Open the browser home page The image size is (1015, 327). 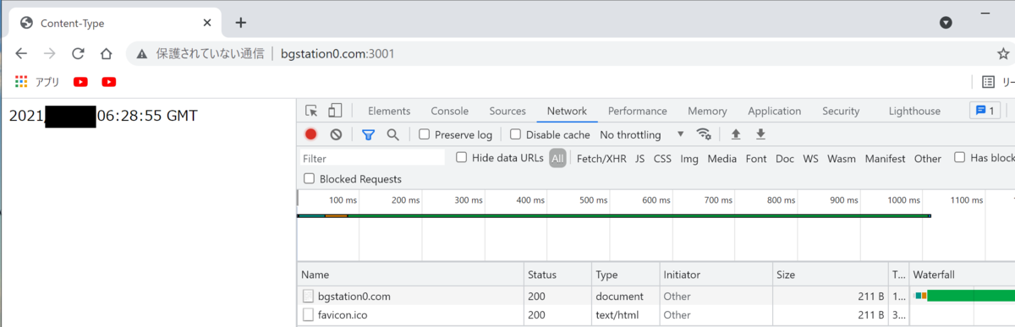pos(106,53)
